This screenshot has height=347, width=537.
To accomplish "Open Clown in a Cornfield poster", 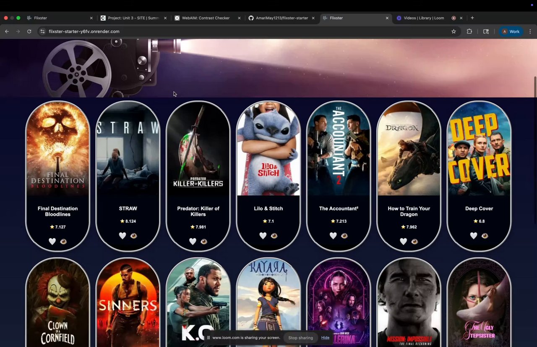I will pyautogui.click(x=58, y=303).
